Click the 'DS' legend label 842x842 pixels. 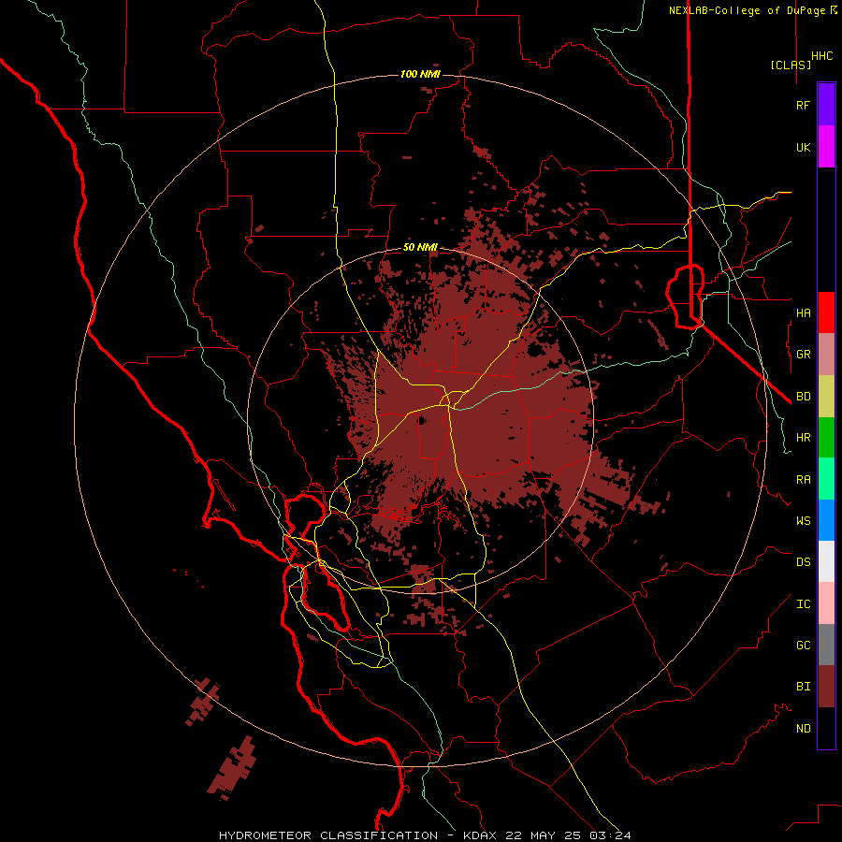803,562
